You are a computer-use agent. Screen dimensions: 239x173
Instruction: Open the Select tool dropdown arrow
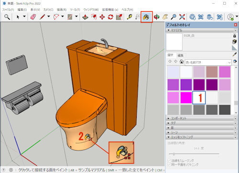(24, 16)
